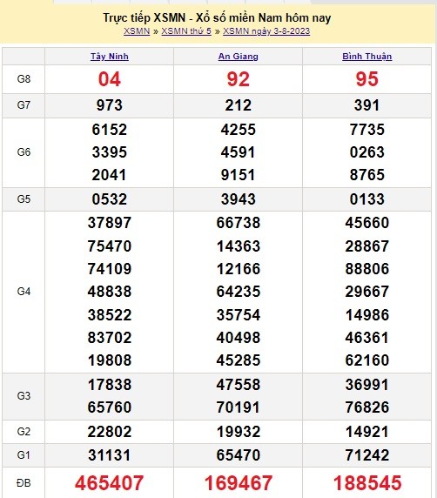This screenshot has width=437, height=498.
Task: Select An Giang G5 number 3943
Action: pos(239,199)
